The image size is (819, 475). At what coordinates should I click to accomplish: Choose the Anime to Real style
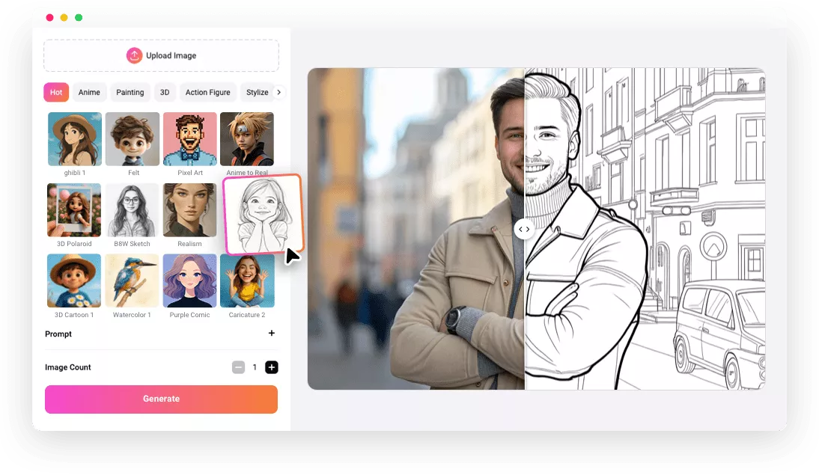247,138
